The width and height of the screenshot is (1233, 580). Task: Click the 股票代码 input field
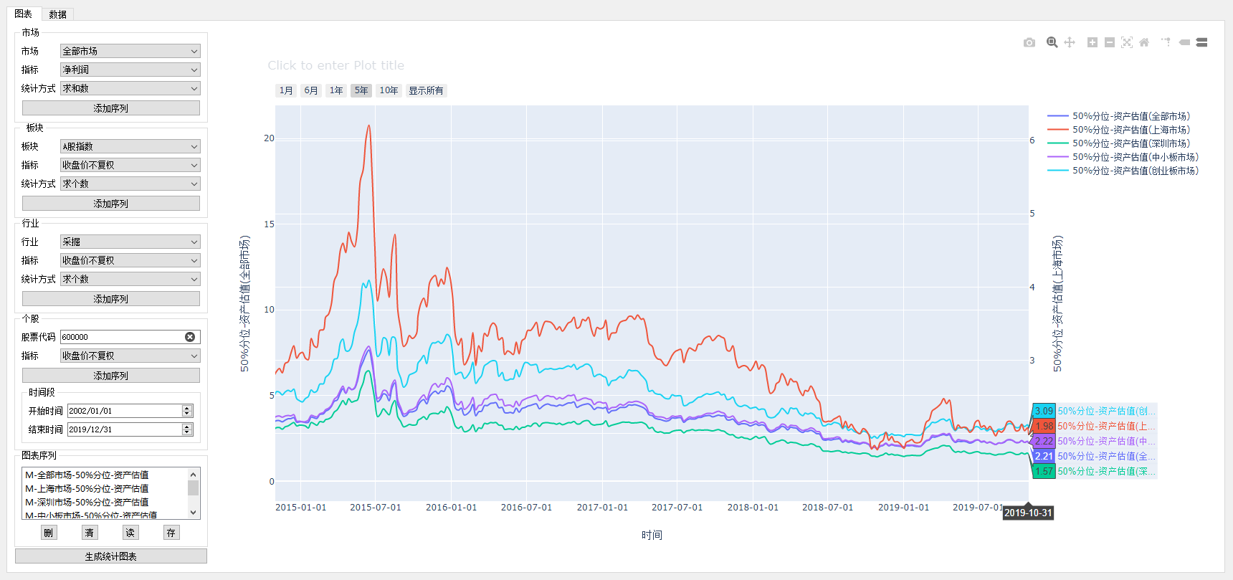(x=122, y=337)
